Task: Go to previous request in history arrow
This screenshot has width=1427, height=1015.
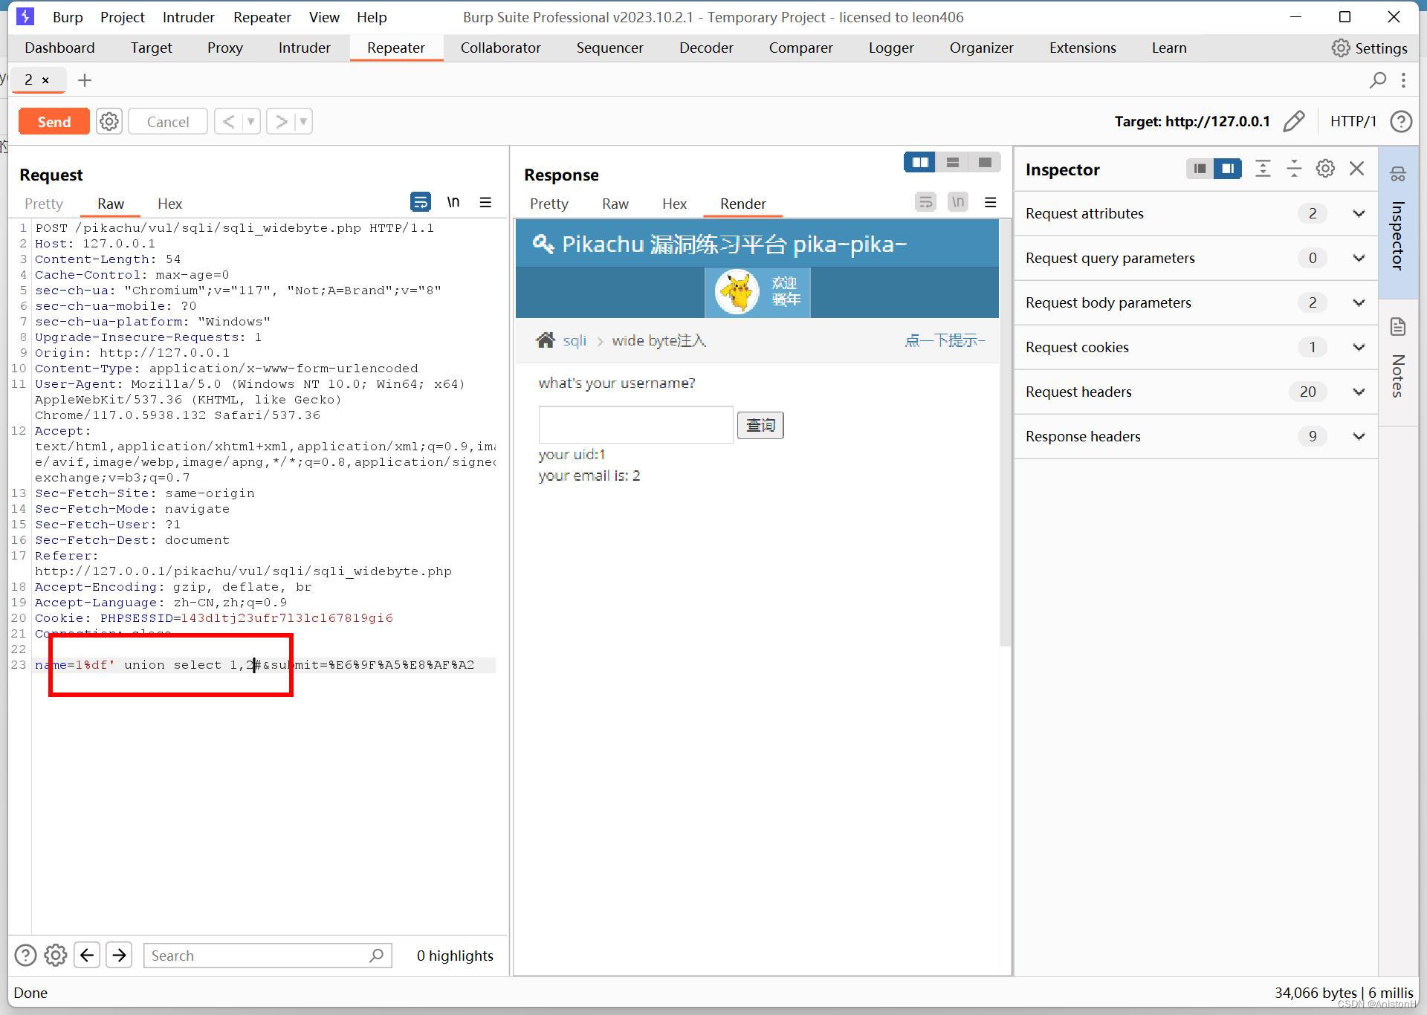Action: [x=229, y=121]
